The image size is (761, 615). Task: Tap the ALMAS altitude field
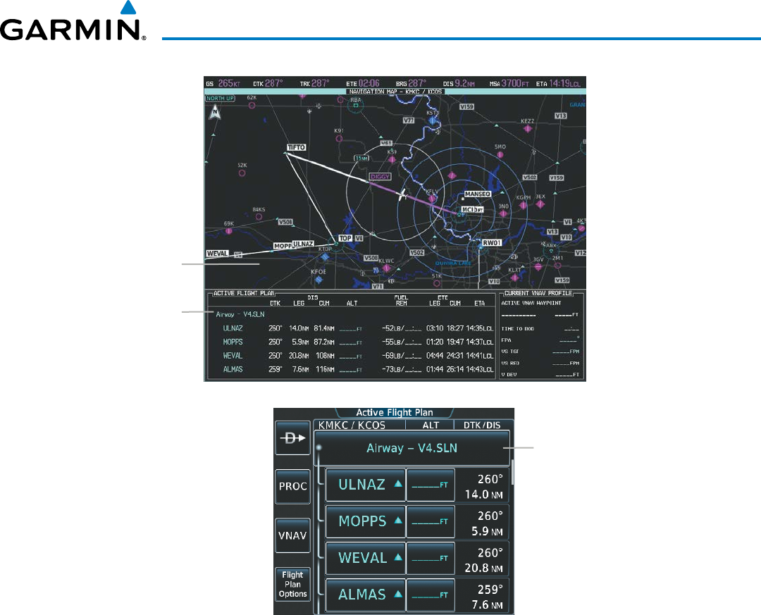tap(430, 595)
